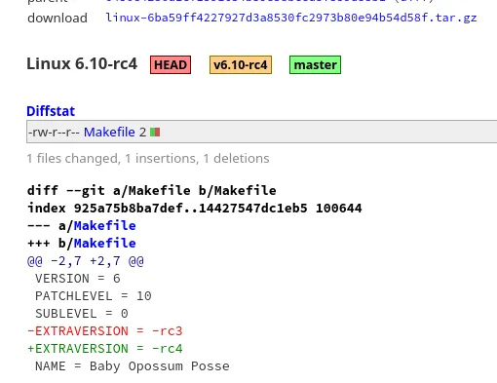Click the SUBLEVEL = 0 line
This screenshot has height=383, width=497.
(x=82, y=314)
